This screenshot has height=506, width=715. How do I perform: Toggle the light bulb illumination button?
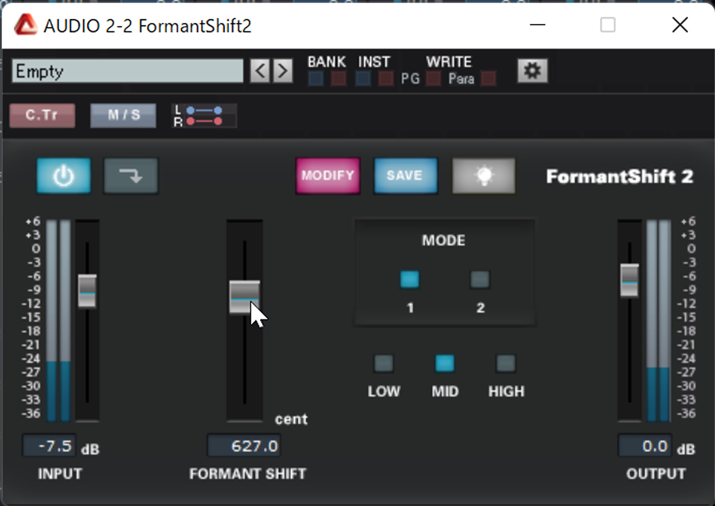[484, 176]
